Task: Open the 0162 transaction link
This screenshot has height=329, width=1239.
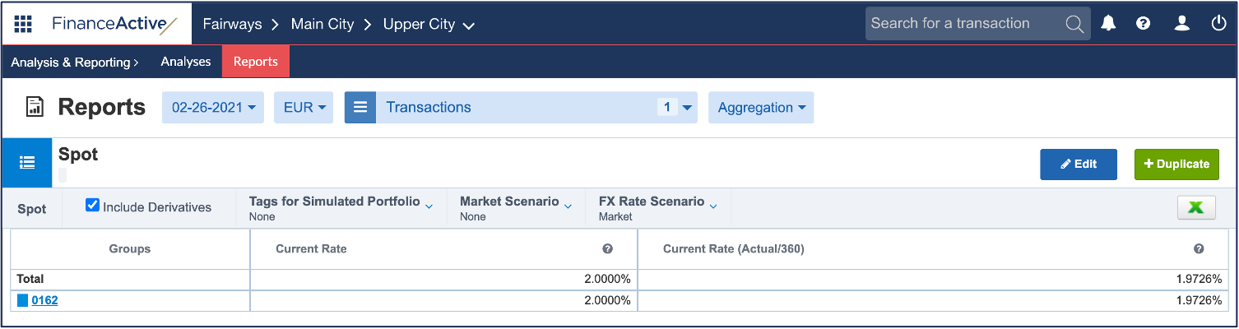Action: click(44, 301)
